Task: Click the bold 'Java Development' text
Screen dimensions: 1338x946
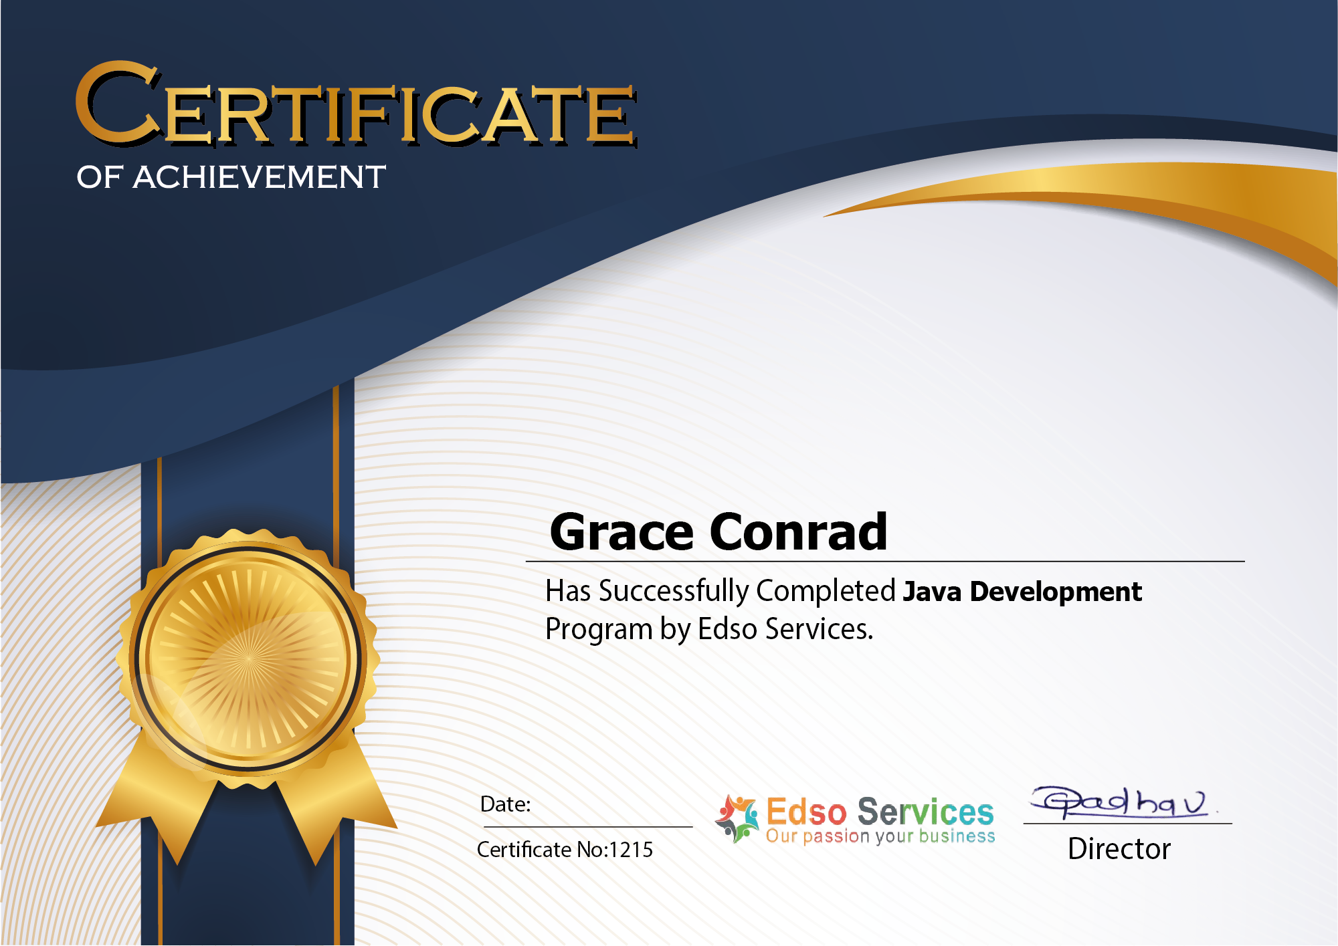Action: 1022,592
